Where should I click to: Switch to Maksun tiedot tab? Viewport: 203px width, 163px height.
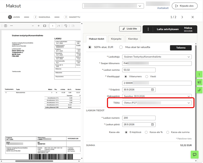[96, 39]
